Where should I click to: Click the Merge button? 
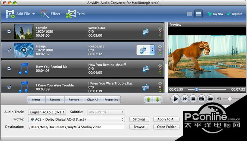[36, 100]
